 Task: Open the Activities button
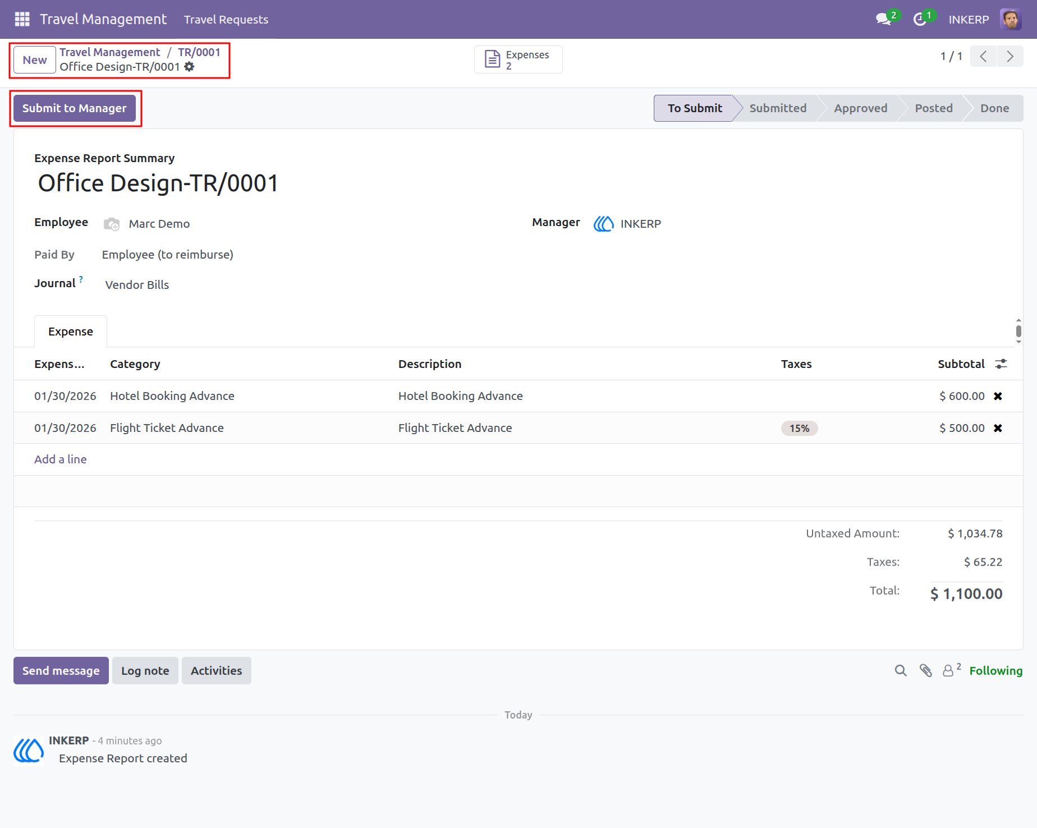[217, 671]
